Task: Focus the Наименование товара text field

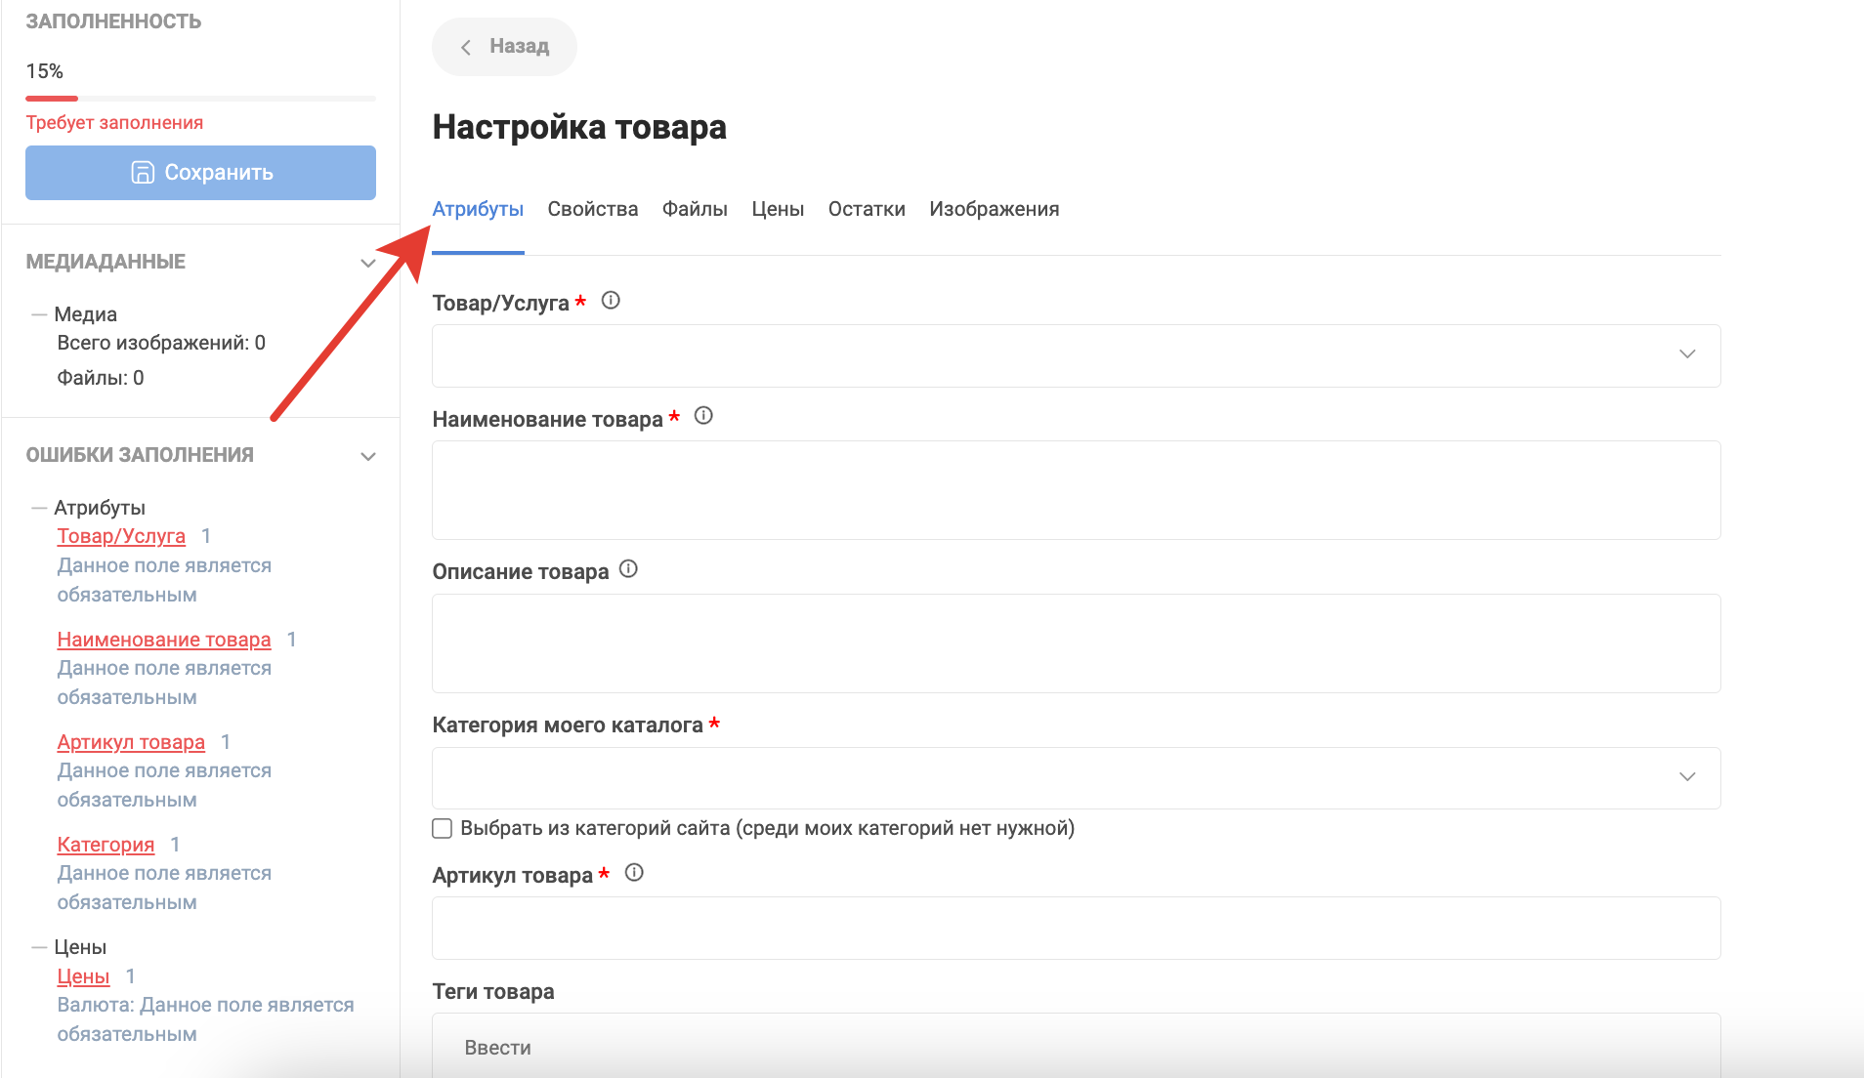Action: point(1075,490)
